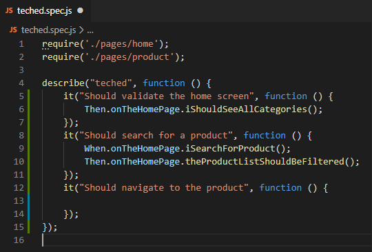Click "Should search for a product" string
372x252 pixels.
[x=156, y=136]
